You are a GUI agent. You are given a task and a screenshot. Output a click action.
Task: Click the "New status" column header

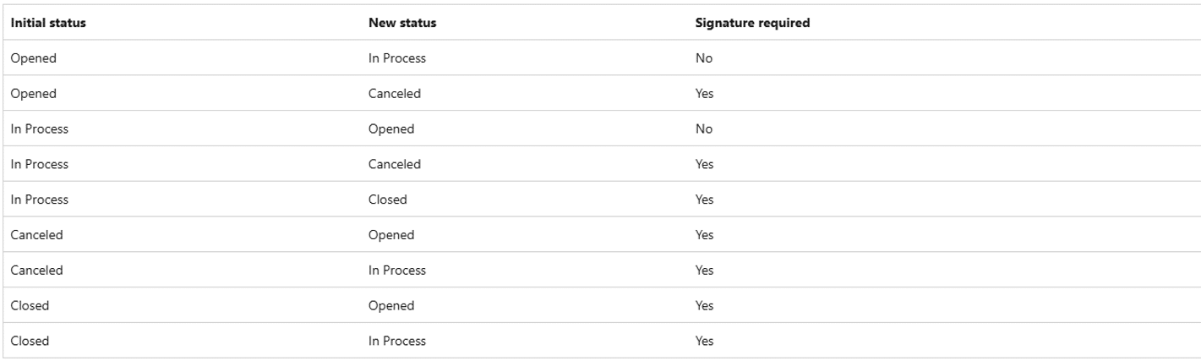(402, 23)
